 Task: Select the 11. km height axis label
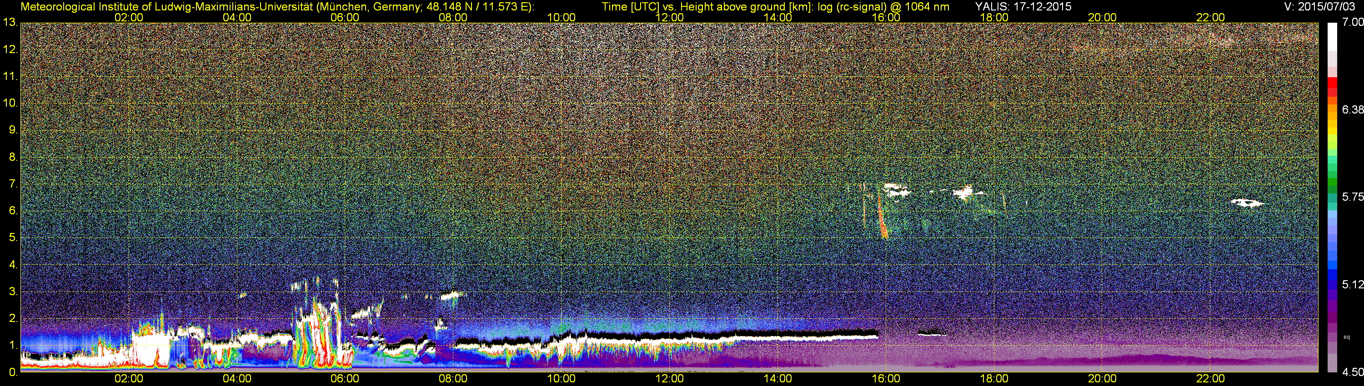point(10,76)
